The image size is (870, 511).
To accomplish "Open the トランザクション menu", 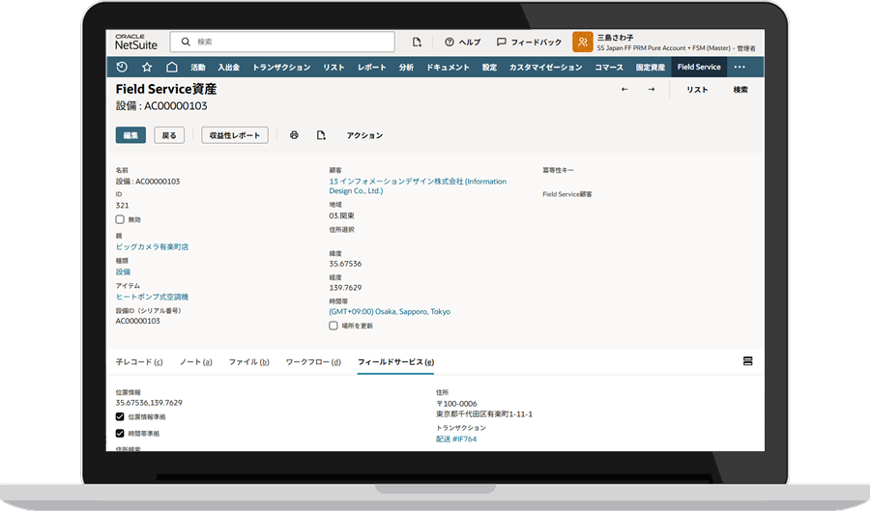I will coord(281,67).
